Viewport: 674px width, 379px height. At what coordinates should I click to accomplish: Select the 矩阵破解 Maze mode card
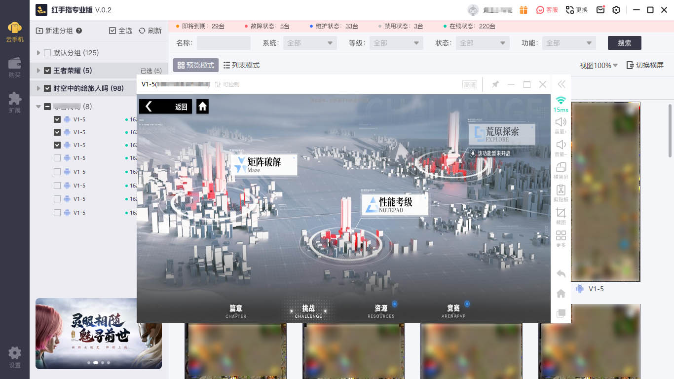tap(265, 164)
